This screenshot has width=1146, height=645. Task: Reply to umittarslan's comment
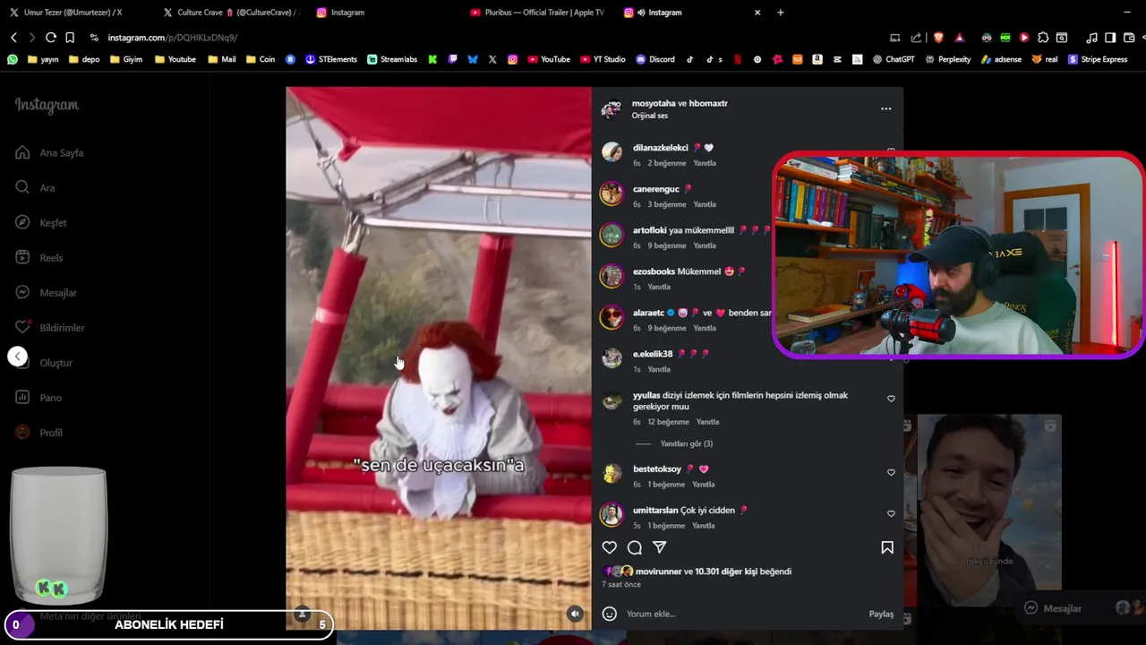[x=705, y=526]
